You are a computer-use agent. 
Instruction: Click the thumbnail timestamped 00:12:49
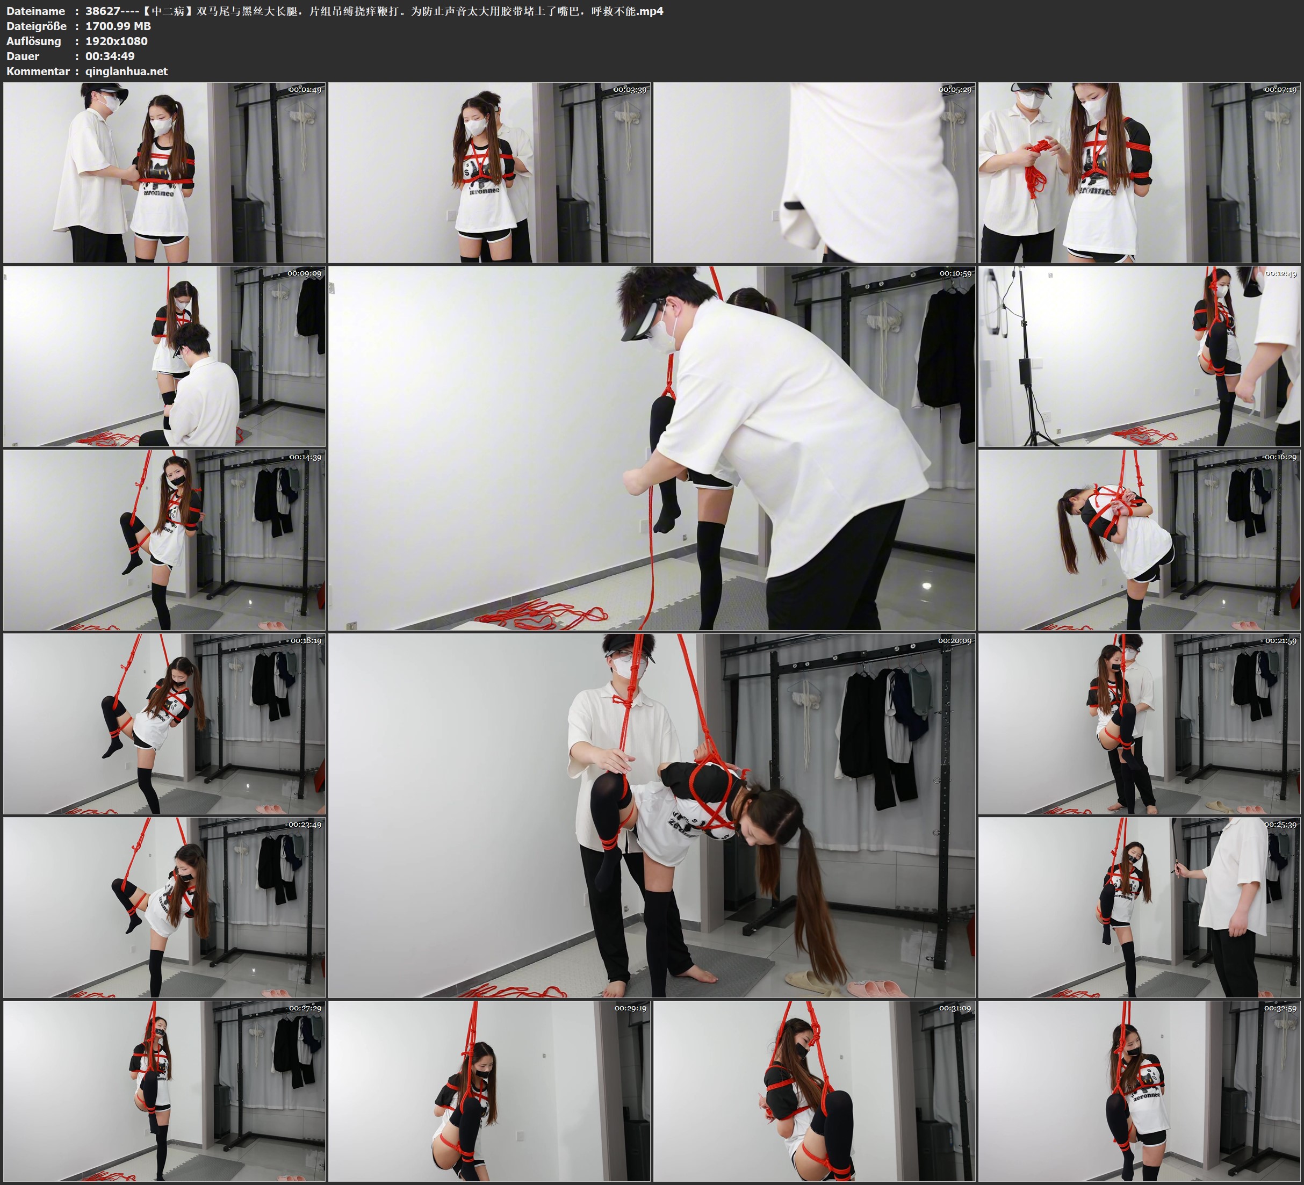(x=1139, y=356)
